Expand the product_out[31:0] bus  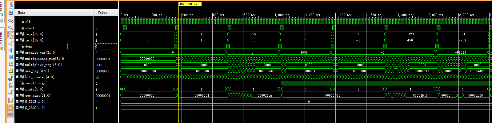point(17,52)
